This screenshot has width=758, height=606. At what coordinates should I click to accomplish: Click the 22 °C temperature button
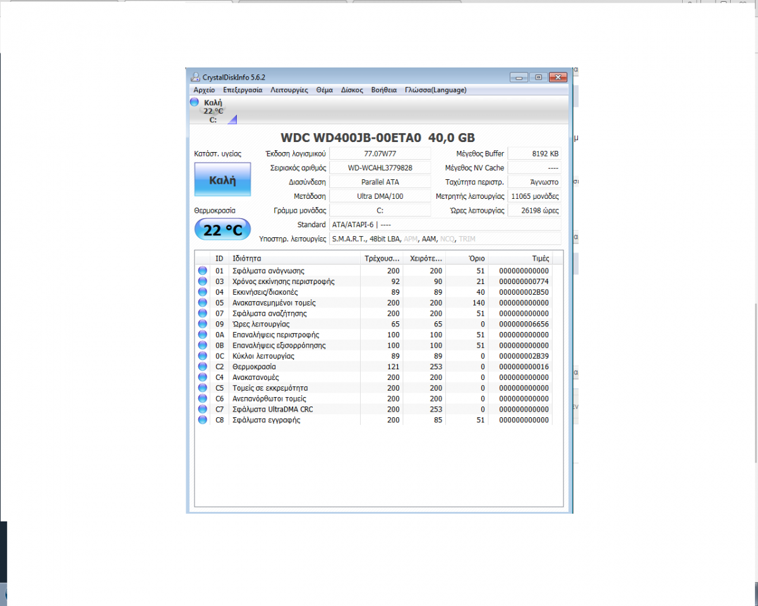coord(222,230)
